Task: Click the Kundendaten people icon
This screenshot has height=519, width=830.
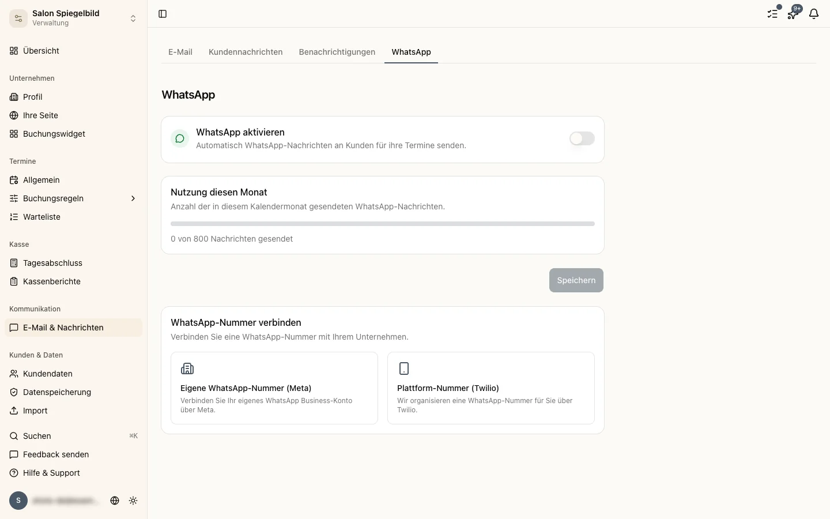Action: pos(14,374)
